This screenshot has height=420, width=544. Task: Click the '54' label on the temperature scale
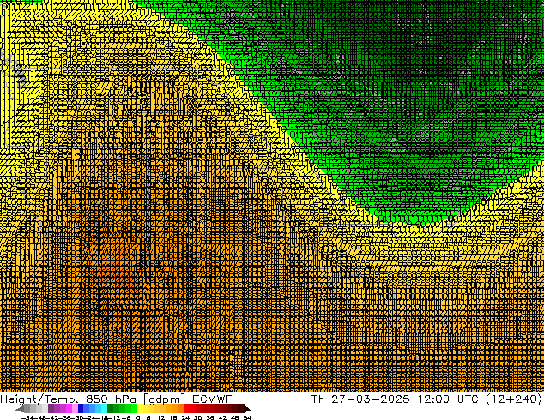click(x=247, y=417)
